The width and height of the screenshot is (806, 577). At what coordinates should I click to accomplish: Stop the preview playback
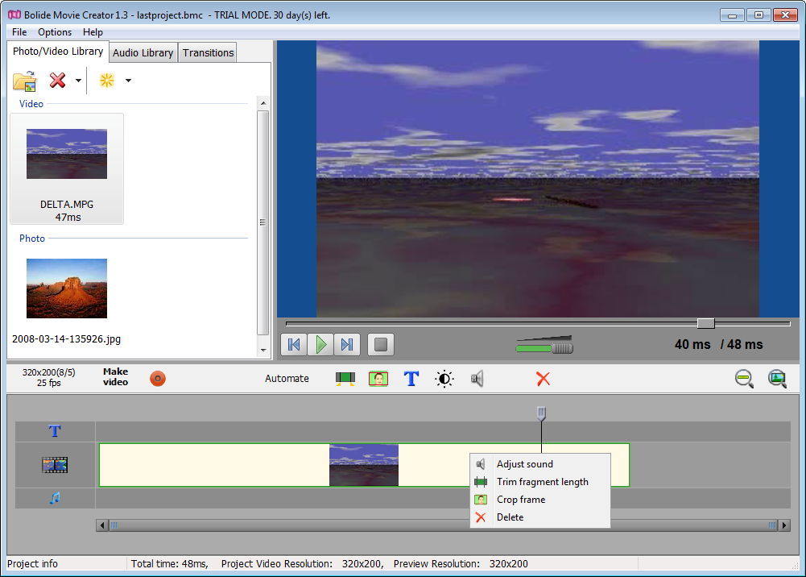tap(381, 345)
